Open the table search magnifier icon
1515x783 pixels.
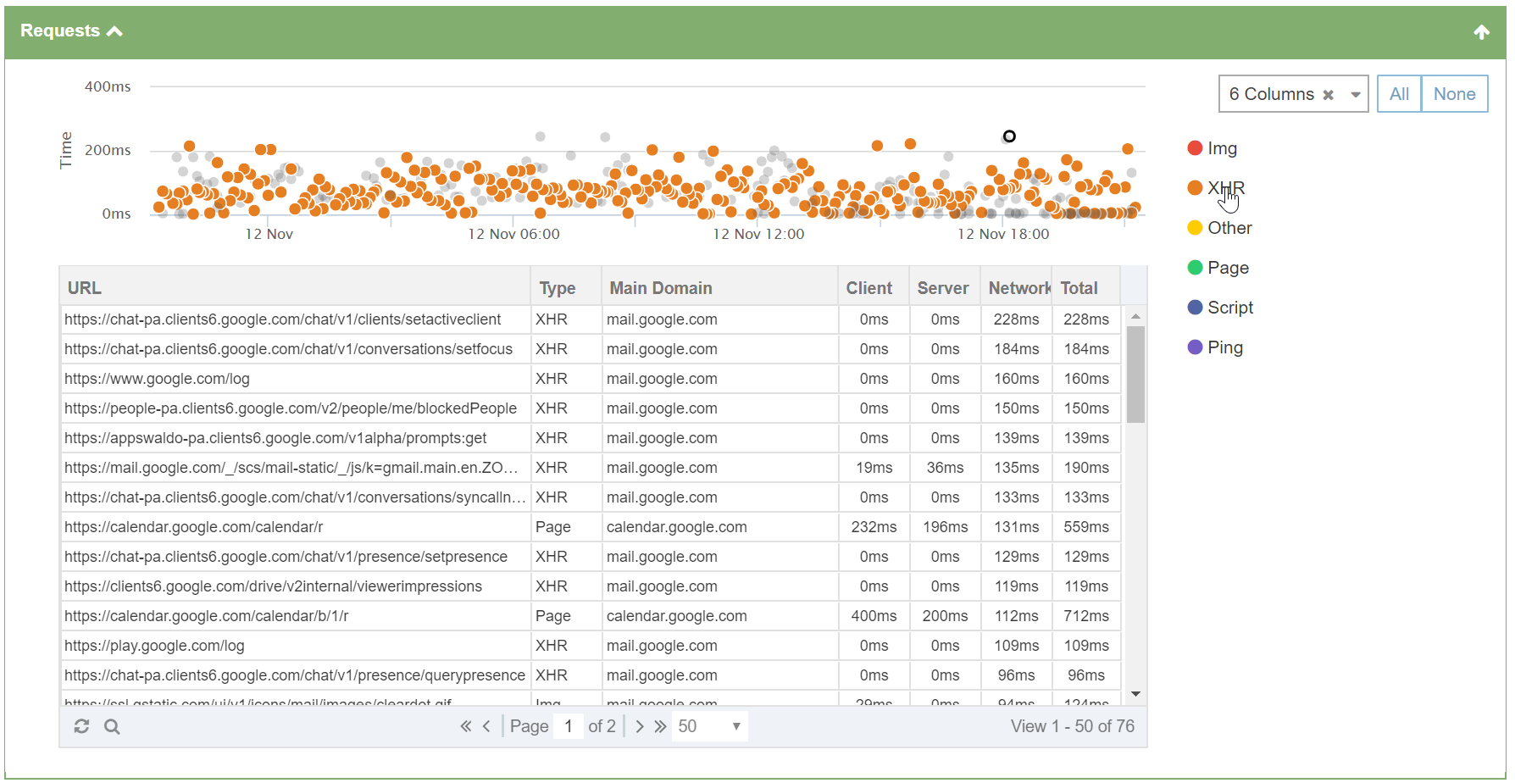pos(112,726)
